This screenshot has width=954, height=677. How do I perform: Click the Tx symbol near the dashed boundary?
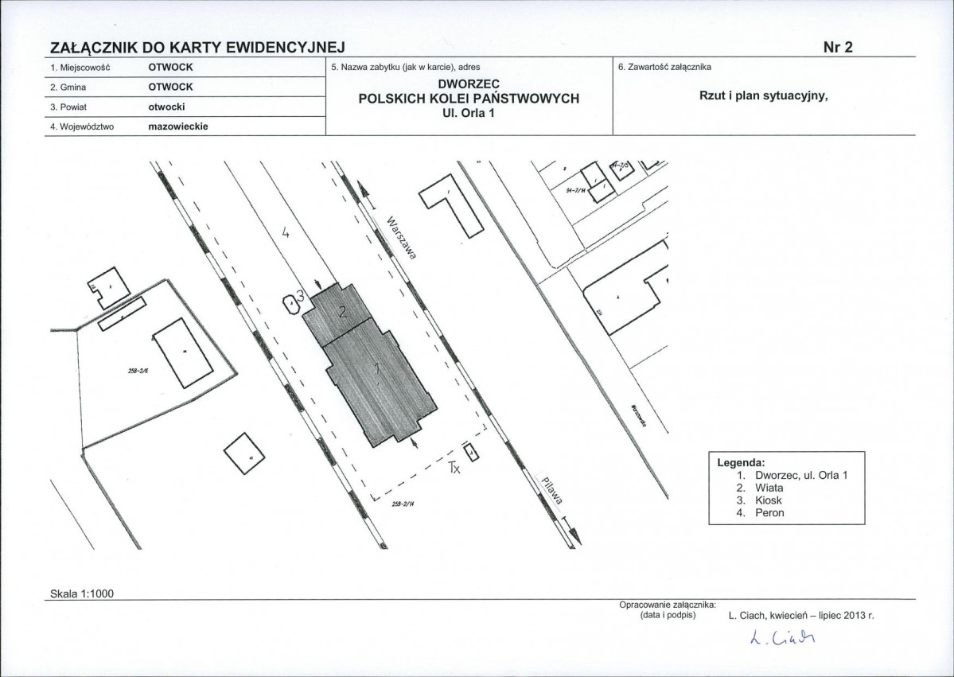pos(454,467)
